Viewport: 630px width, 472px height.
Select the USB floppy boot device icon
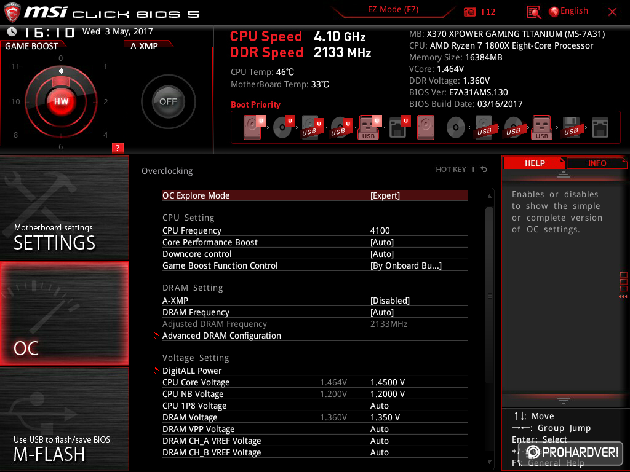tap(571, 127)
